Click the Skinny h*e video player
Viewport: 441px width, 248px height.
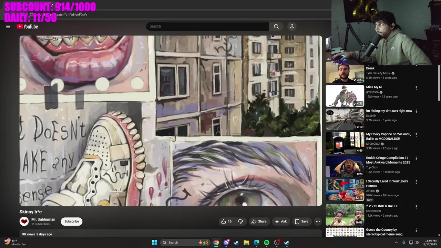point(171,121)
